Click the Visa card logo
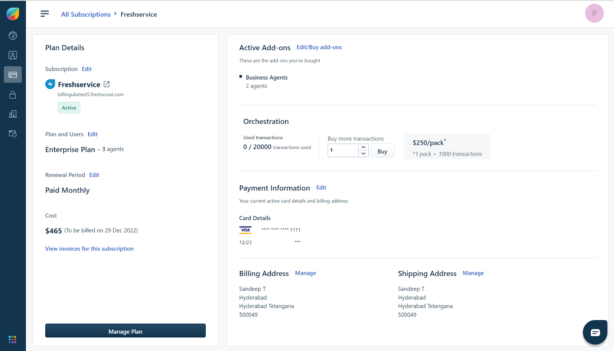Screen dimensions: 614x351 246,230
